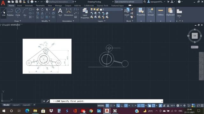This screenshot has width=204, height=114.
Task: Toggle polar tracking in status bar
Action: click(126, 105)
